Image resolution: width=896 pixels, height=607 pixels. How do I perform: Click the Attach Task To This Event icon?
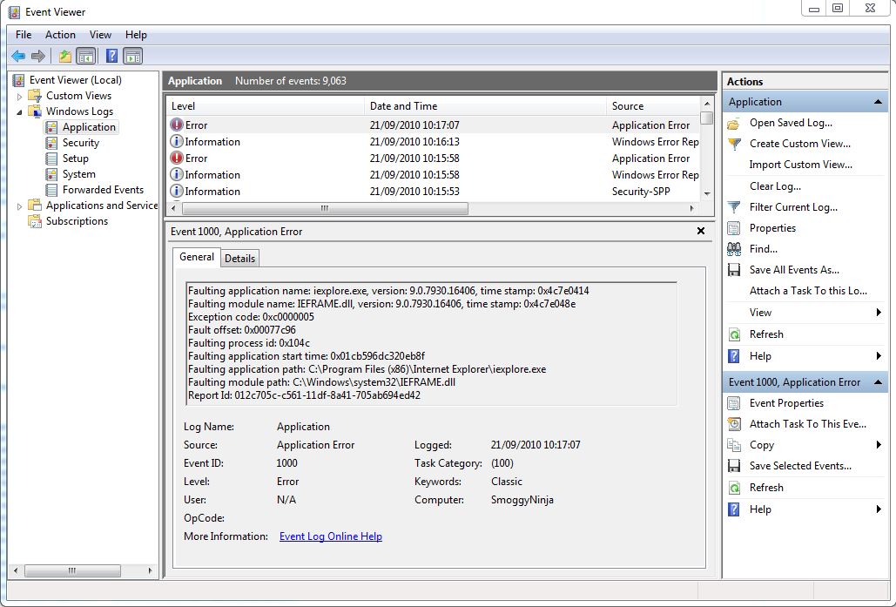tap(734, 424)
